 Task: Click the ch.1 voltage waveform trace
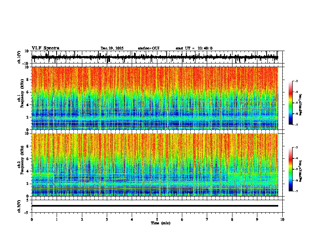(155, 57)
